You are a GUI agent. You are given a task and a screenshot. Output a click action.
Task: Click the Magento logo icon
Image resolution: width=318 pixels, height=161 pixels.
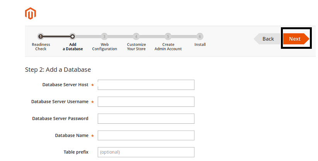pos(31,13)
